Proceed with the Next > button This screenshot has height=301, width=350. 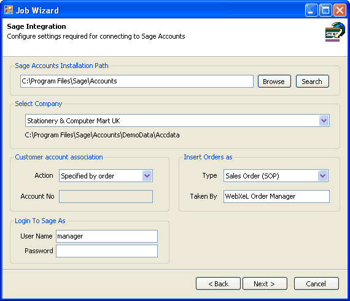[265, 284]
